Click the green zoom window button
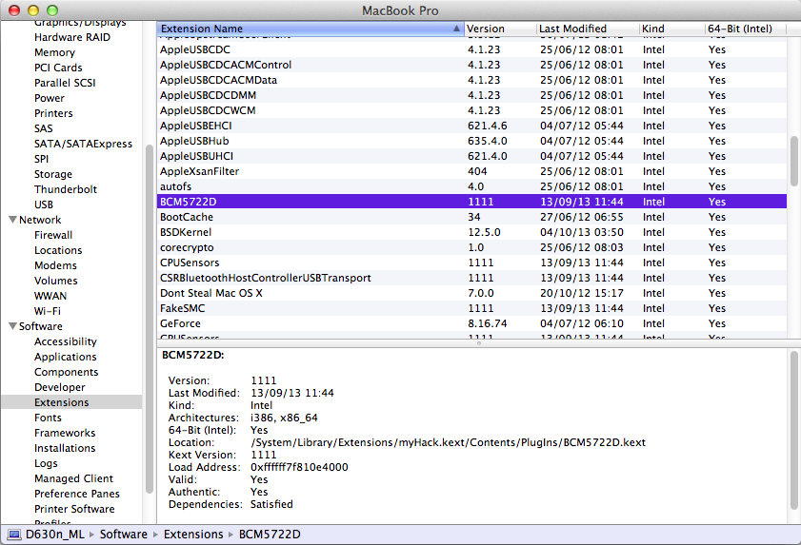The image size is (801, 545). 53,10
